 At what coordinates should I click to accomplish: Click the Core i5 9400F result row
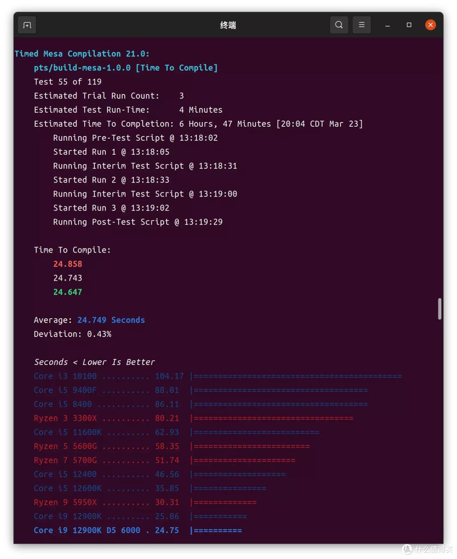201,390
